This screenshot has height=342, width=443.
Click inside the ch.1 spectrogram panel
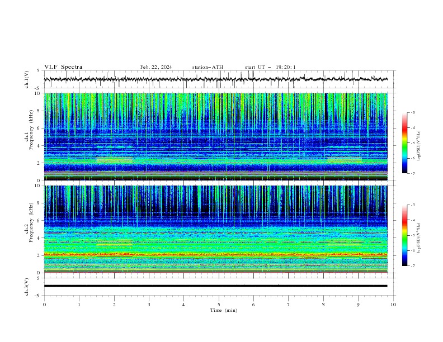(x=215, y=136)
